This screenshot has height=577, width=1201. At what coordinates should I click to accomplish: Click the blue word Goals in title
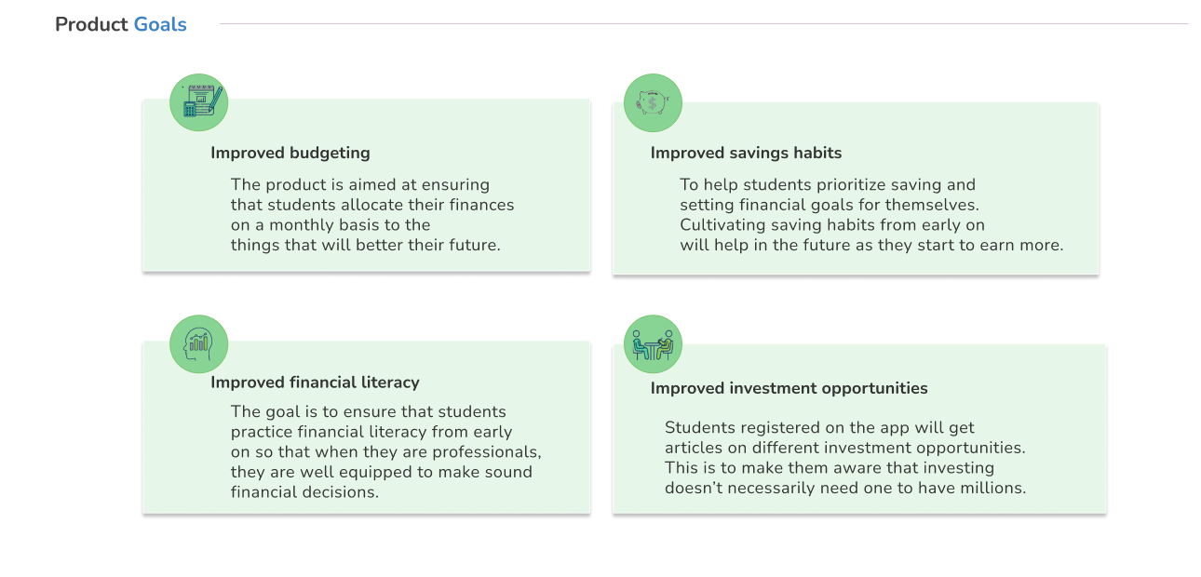pos(160,24)
